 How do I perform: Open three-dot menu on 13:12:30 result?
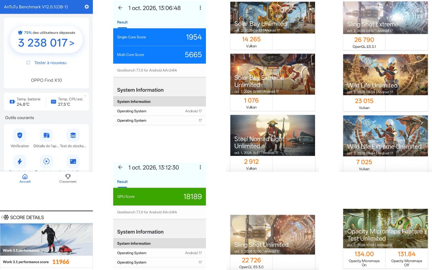[200, 167]
